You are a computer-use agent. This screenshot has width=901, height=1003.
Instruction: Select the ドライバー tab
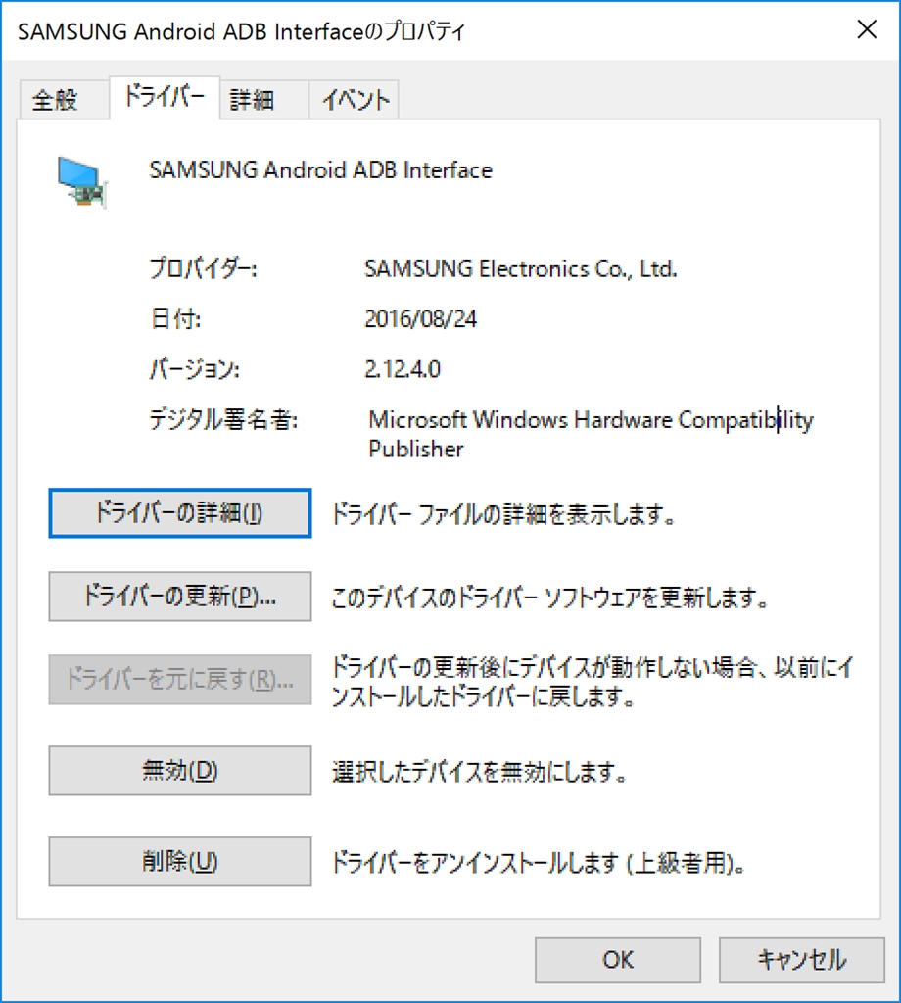pyautogui.click(x=165, y=97)
